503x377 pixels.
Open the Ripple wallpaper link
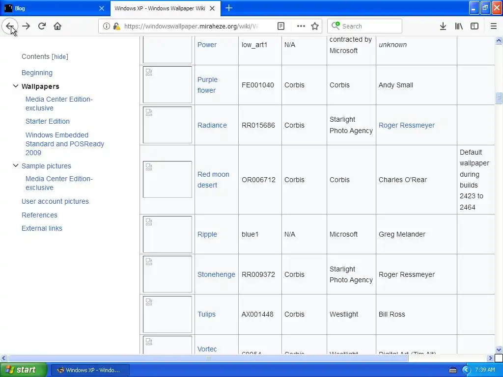pos(207,234)
